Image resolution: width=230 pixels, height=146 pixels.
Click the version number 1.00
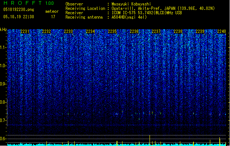coord(49,3)
